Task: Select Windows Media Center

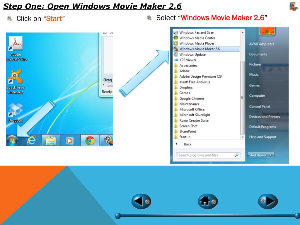Action: [x=206, y=38]
